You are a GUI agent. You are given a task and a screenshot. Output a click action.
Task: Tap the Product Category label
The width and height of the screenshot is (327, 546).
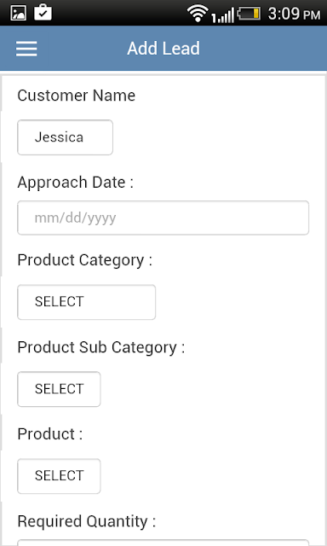click(85, 260)
